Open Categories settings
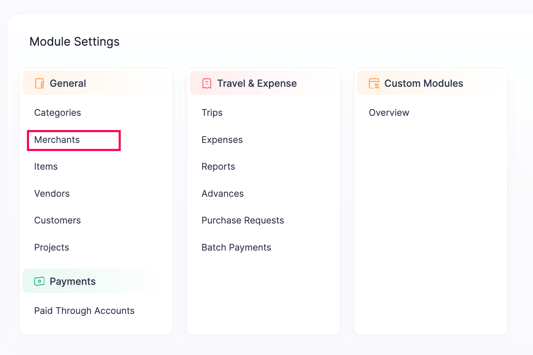 point(57,113)
